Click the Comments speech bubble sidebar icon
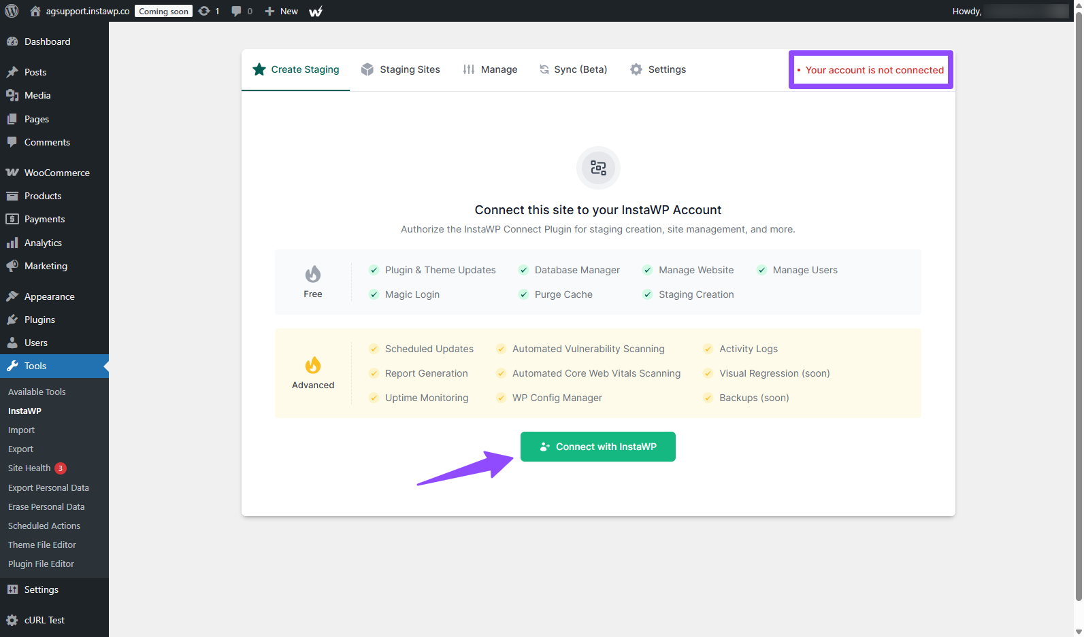1084x637 pixels. point(12,142)
